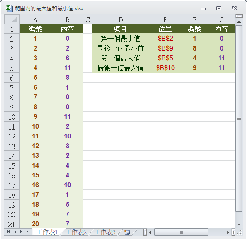Click vertical scrollbar up arrow
The height and width of the screenshot is (240, 247).
tap(239, 22)
